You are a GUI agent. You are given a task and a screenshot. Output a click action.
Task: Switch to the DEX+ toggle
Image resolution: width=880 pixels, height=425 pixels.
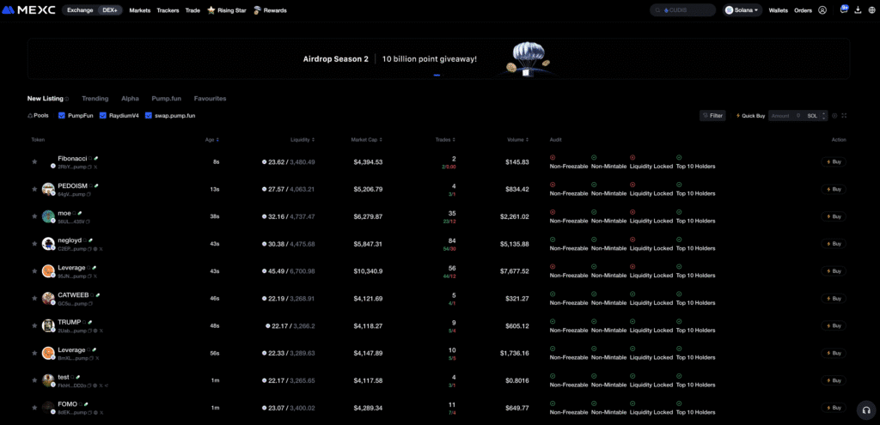(110, 10)
